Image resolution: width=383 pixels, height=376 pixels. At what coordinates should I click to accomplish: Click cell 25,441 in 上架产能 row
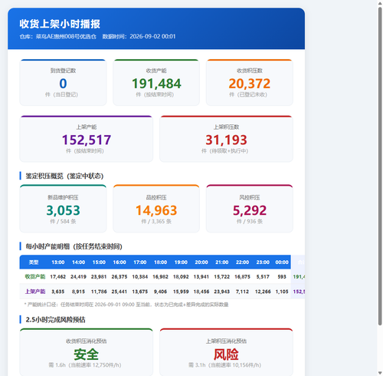[x=119, y=292]
